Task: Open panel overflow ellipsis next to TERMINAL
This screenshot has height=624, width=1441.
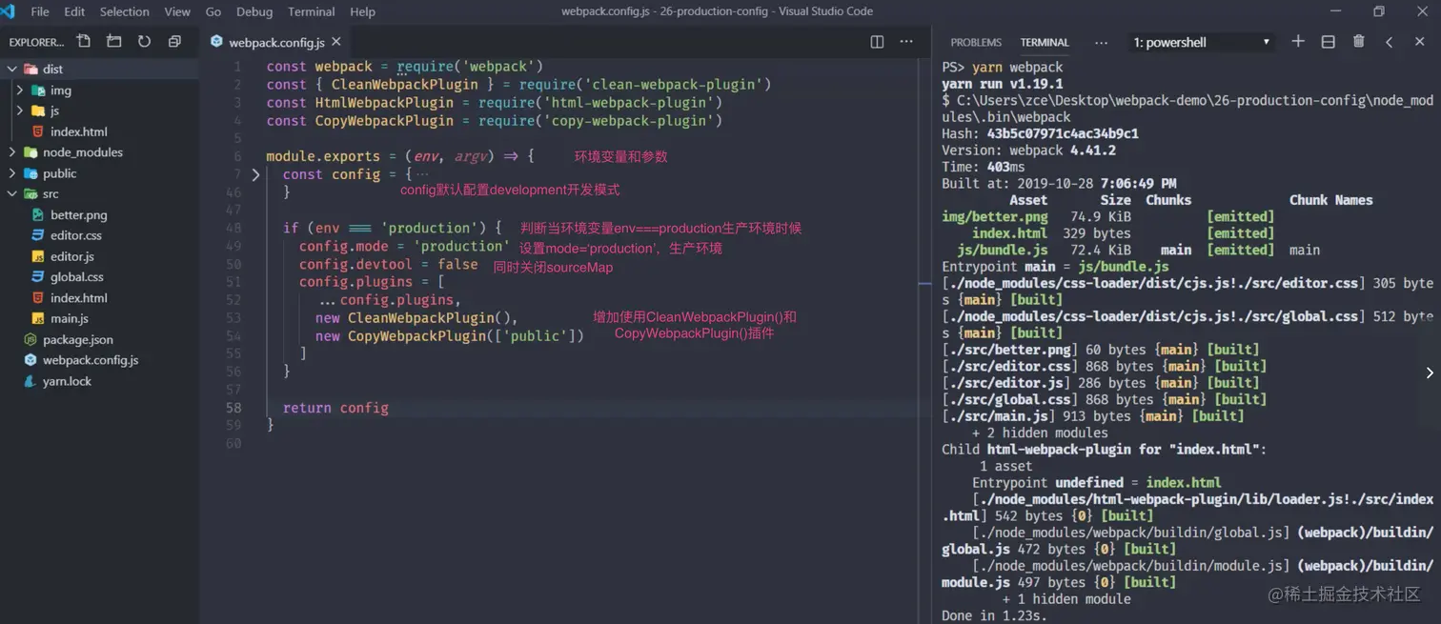Action: click(1101, 43)
